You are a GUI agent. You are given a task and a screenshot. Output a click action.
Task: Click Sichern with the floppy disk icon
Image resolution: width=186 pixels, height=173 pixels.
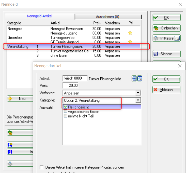166,54
